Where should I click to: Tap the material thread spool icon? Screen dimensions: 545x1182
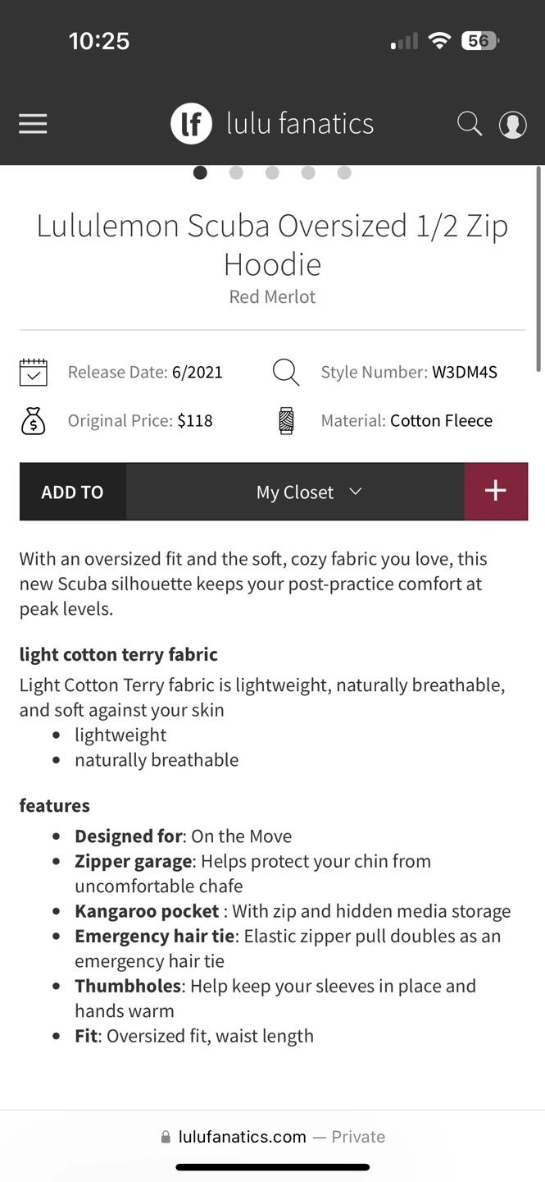[x=286, y=421]
